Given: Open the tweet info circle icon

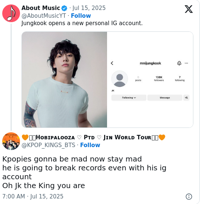Looking at the screenshot, I should coord(189,197).
